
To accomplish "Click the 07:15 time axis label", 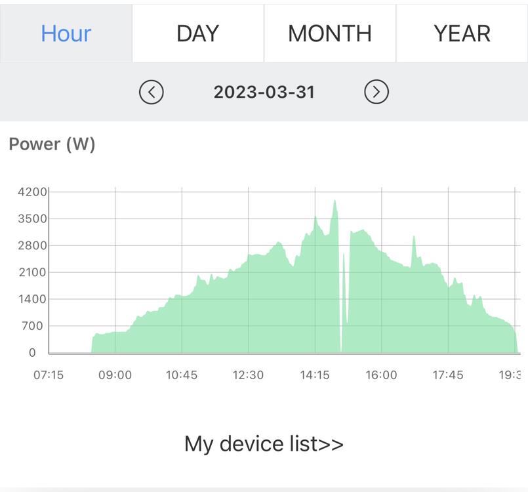I will click(49, 375).
